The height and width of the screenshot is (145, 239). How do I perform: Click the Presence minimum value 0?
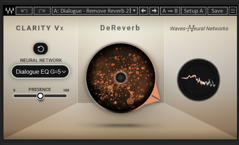14,90
